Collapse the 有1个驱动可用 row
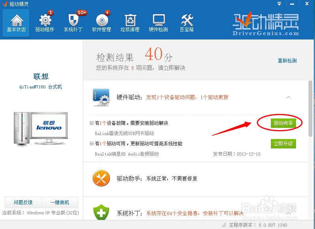Screen dimensions: 315x229 [91, 143]
